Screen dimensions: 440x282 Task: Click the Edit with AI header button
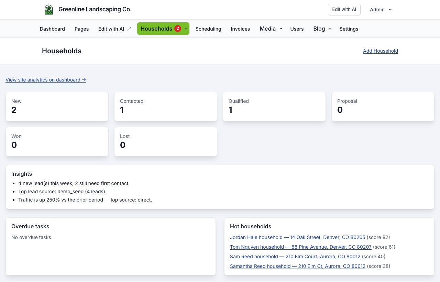[344, 10]
